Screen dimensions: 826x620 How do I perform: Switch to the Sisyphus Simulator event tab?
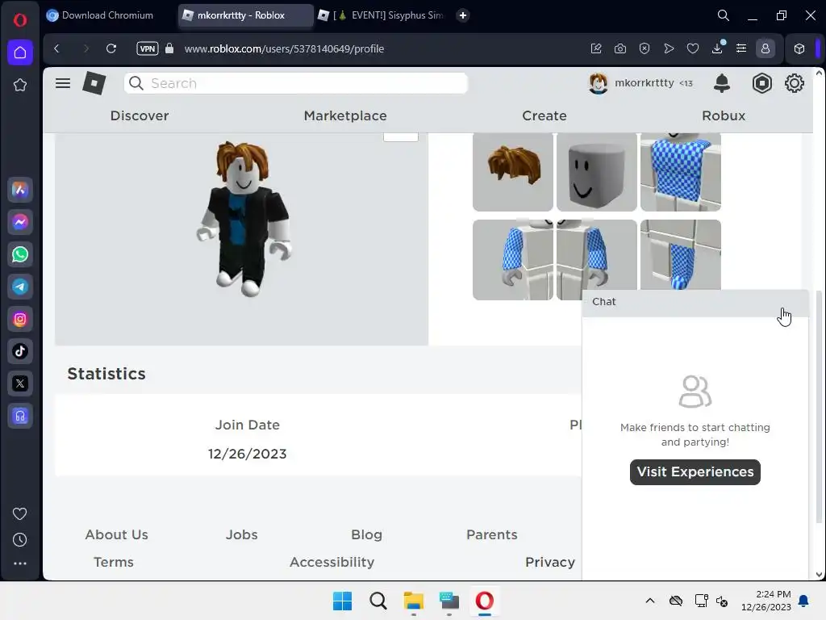382,15
